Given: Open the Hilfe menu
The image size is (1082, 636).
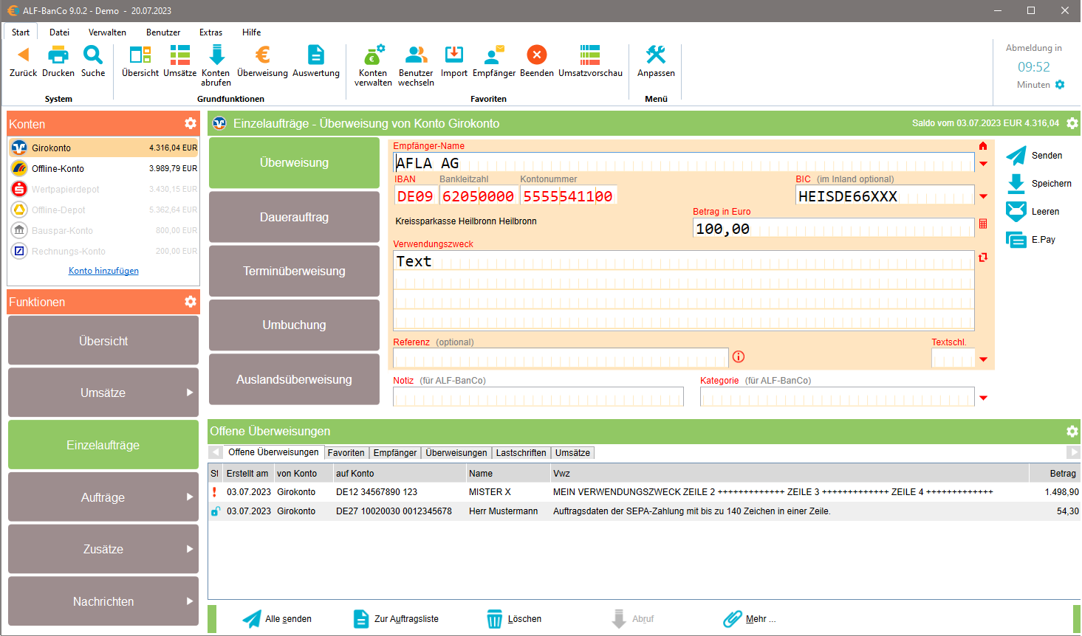Looking at the screenshot, I should [251, 32].
